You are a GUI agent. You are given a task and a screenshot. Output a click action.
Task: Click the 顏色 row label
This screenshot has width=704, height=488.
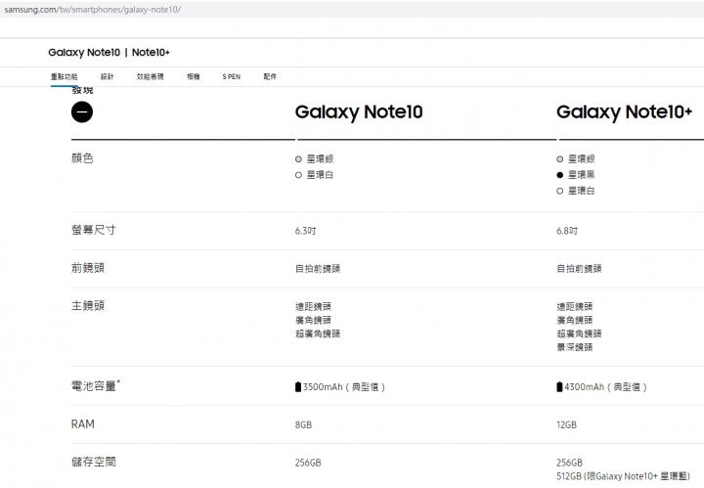coord(82,158)
